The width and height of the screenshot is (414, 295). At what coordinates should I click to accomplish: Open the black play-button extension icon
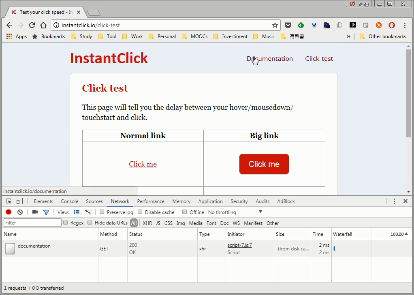pyautogui.click(x=353, y=25)
